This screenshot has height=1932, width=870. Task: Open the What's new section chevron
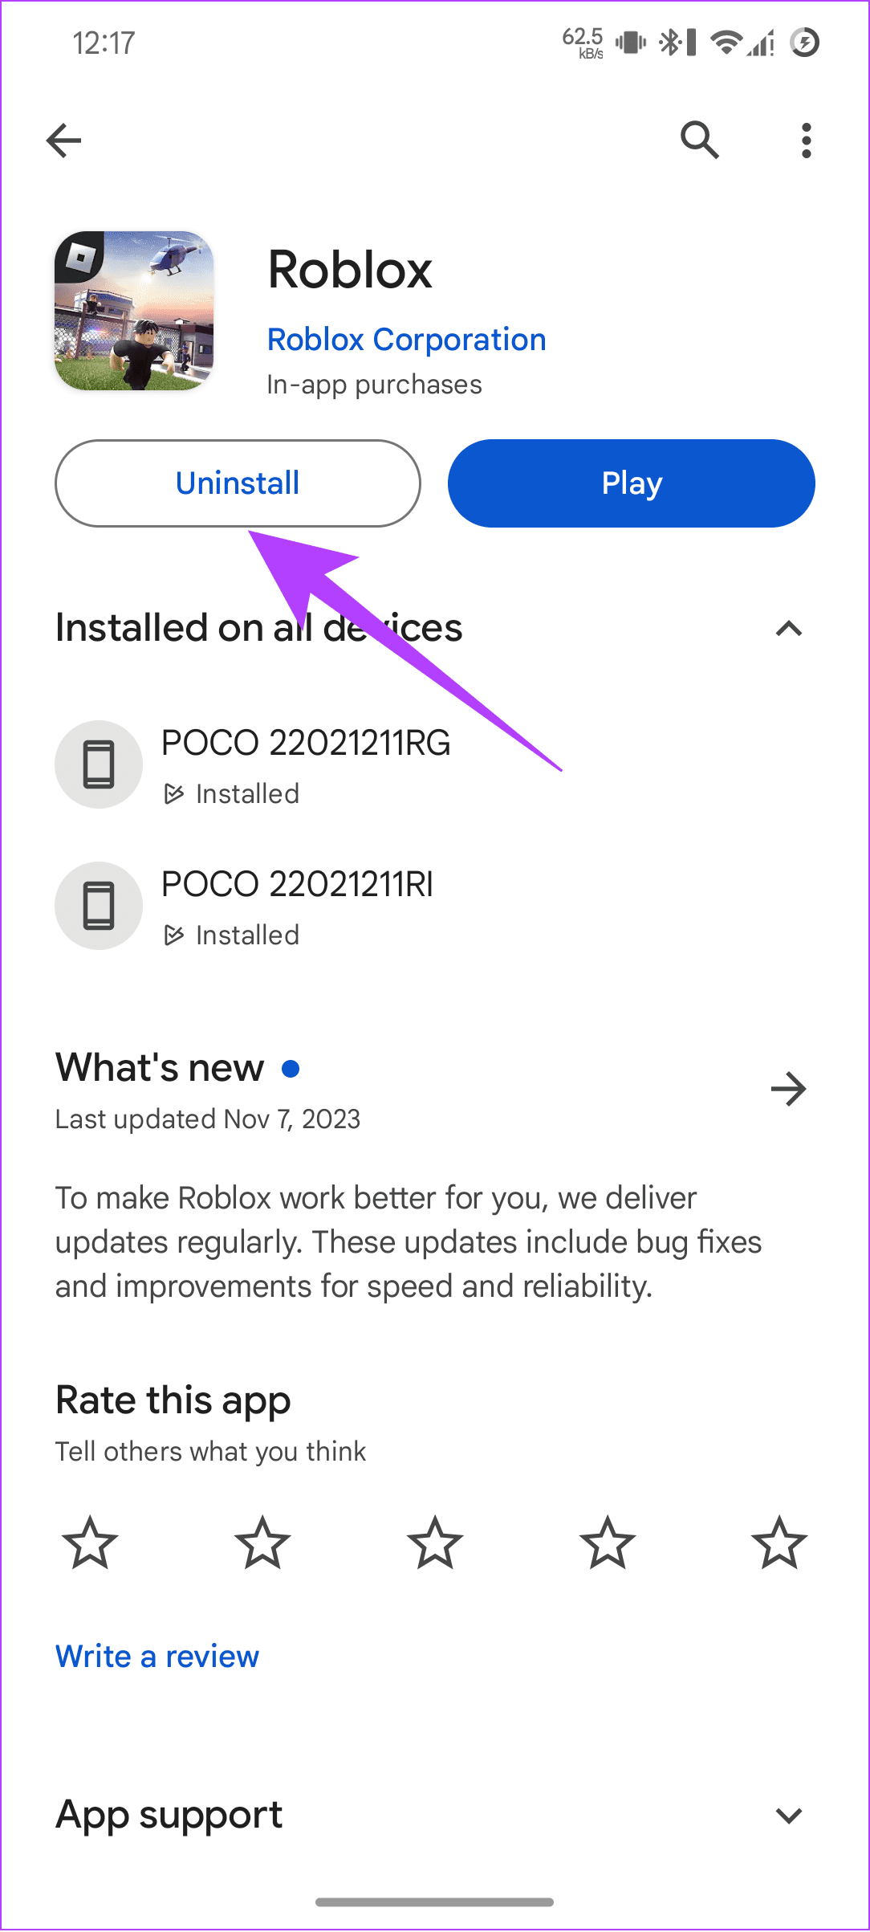pyautogui.click(x=789, y=1089)
